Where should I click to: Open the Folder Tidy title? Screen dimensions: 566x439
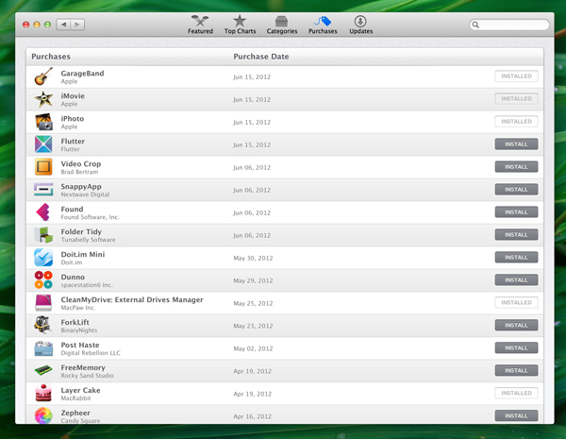[x=81, y=232]
